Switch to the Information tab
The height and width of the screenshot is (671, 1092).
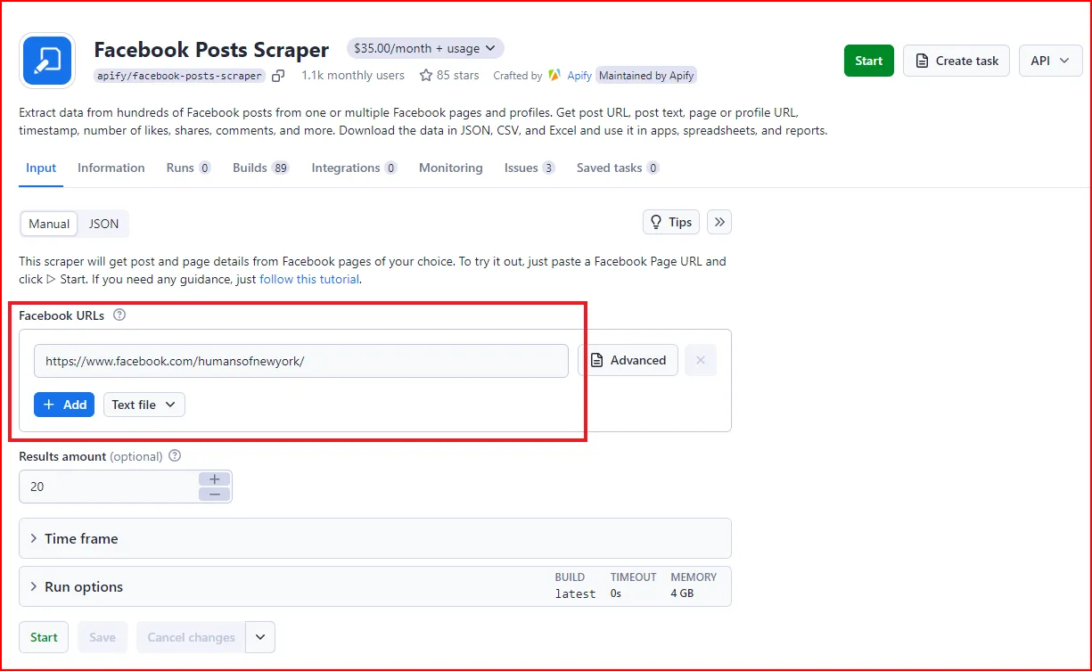click(111, 168)
